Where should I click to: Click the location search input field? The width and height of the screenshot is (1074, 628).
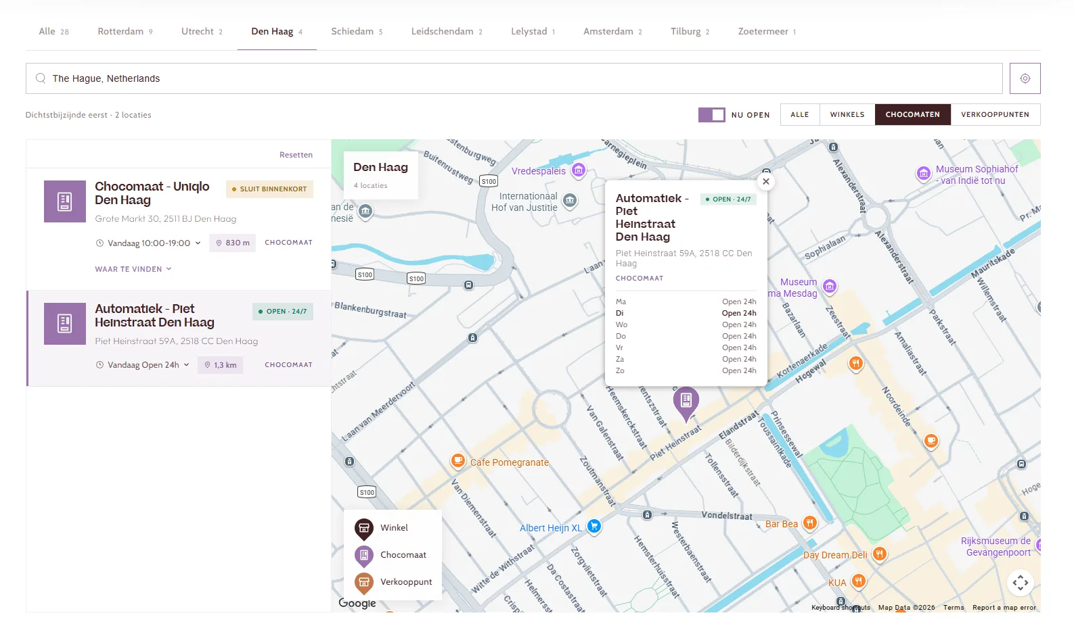point(514,78)
